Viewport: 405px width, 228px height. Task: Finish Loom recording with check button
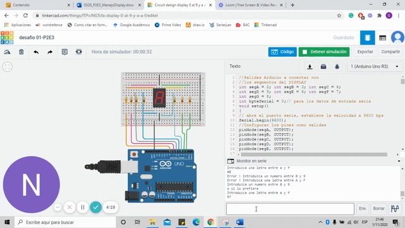coord(96,207)
